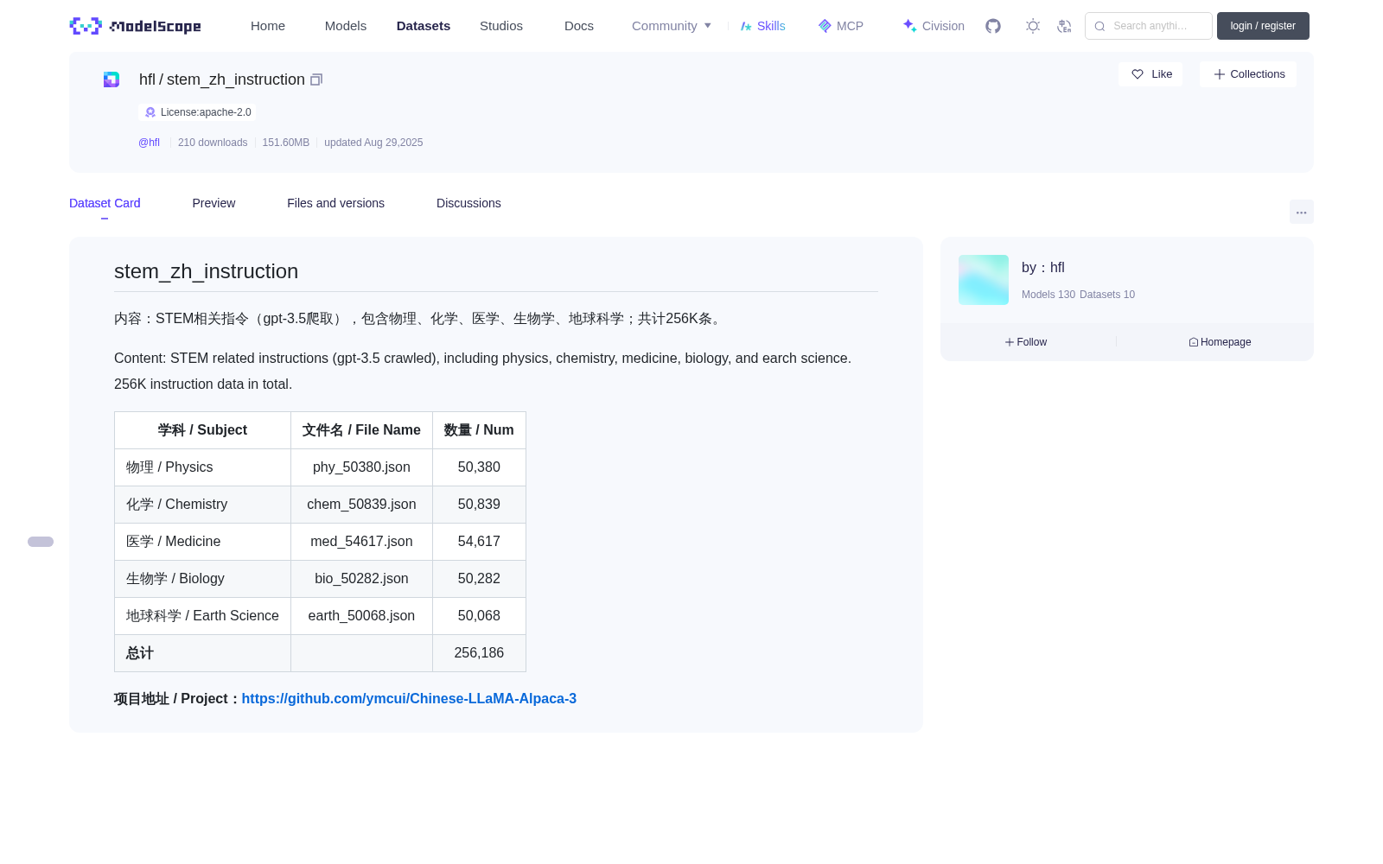Click the 物理 / Physics subject cell
This screenshot has height=864, width=1383.
(x=202, y=467)
